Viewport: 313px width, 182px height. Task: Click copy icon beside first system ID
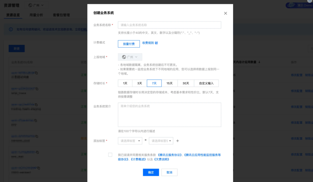[37, 73]
